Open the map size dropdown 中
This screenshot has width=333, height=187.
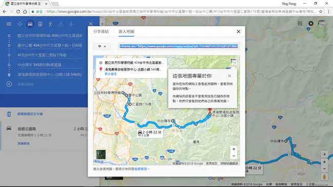102,46
